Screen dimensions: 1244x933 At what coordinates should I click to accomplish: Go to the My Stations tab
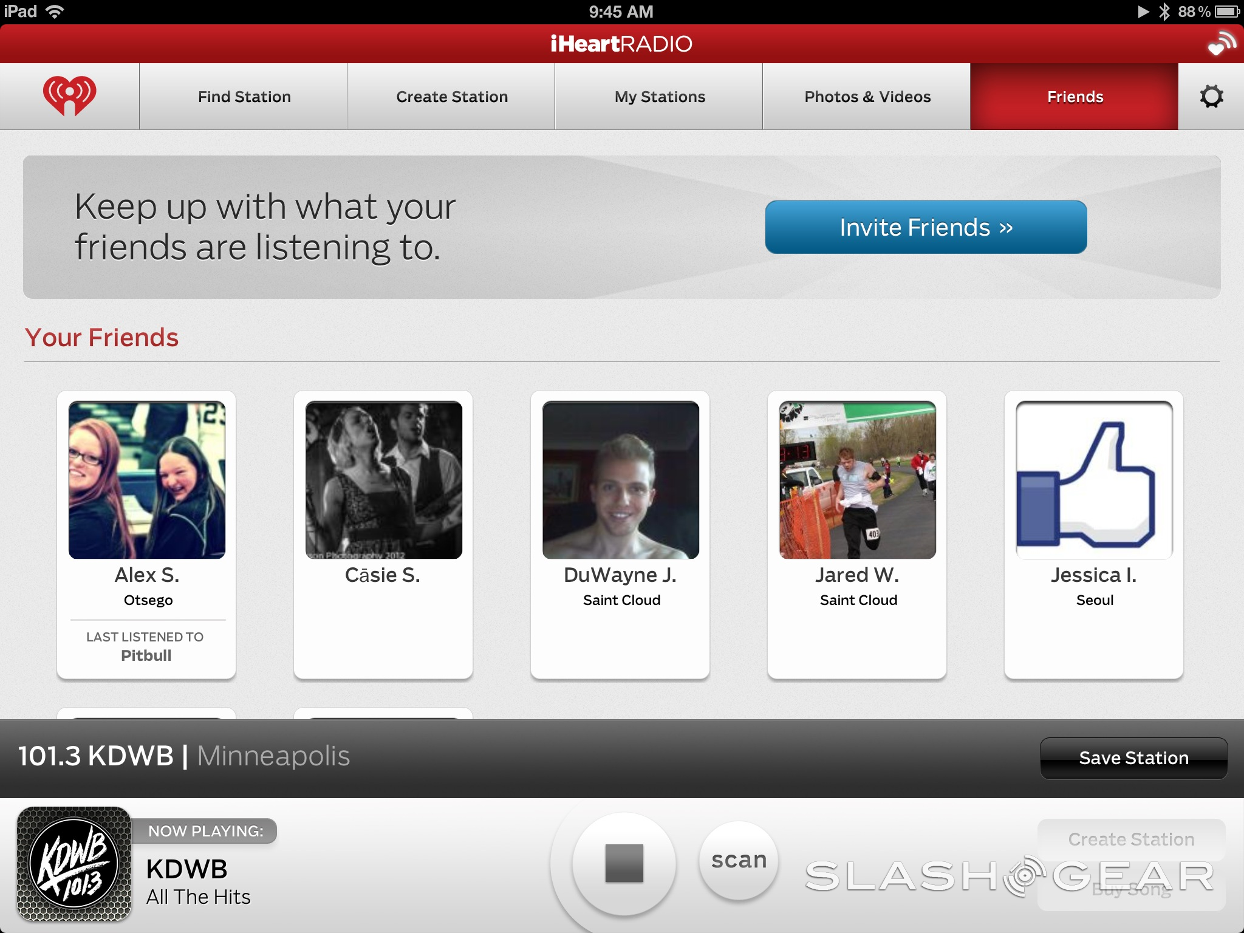coord(659,97)
